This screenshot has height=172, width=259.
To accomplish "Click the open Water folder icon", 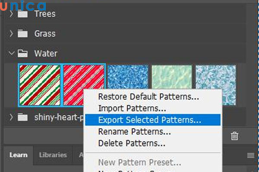I will (22, 54).
